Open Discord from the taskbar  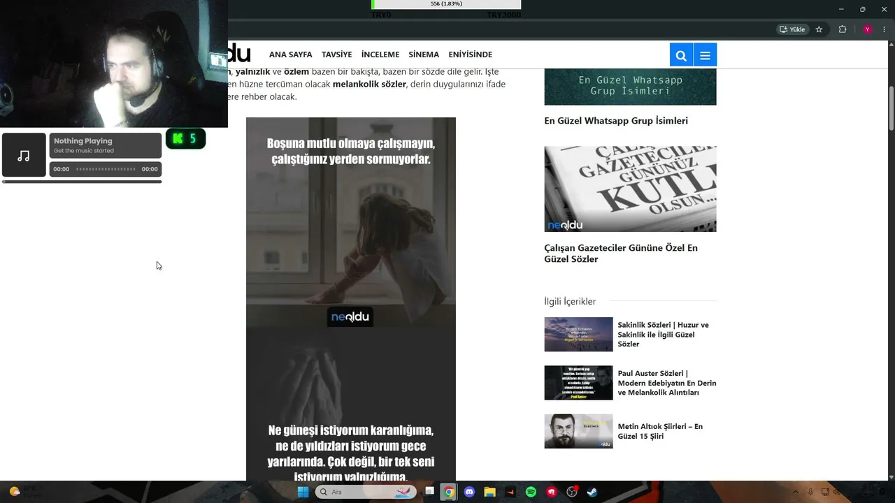click(469, 492)
